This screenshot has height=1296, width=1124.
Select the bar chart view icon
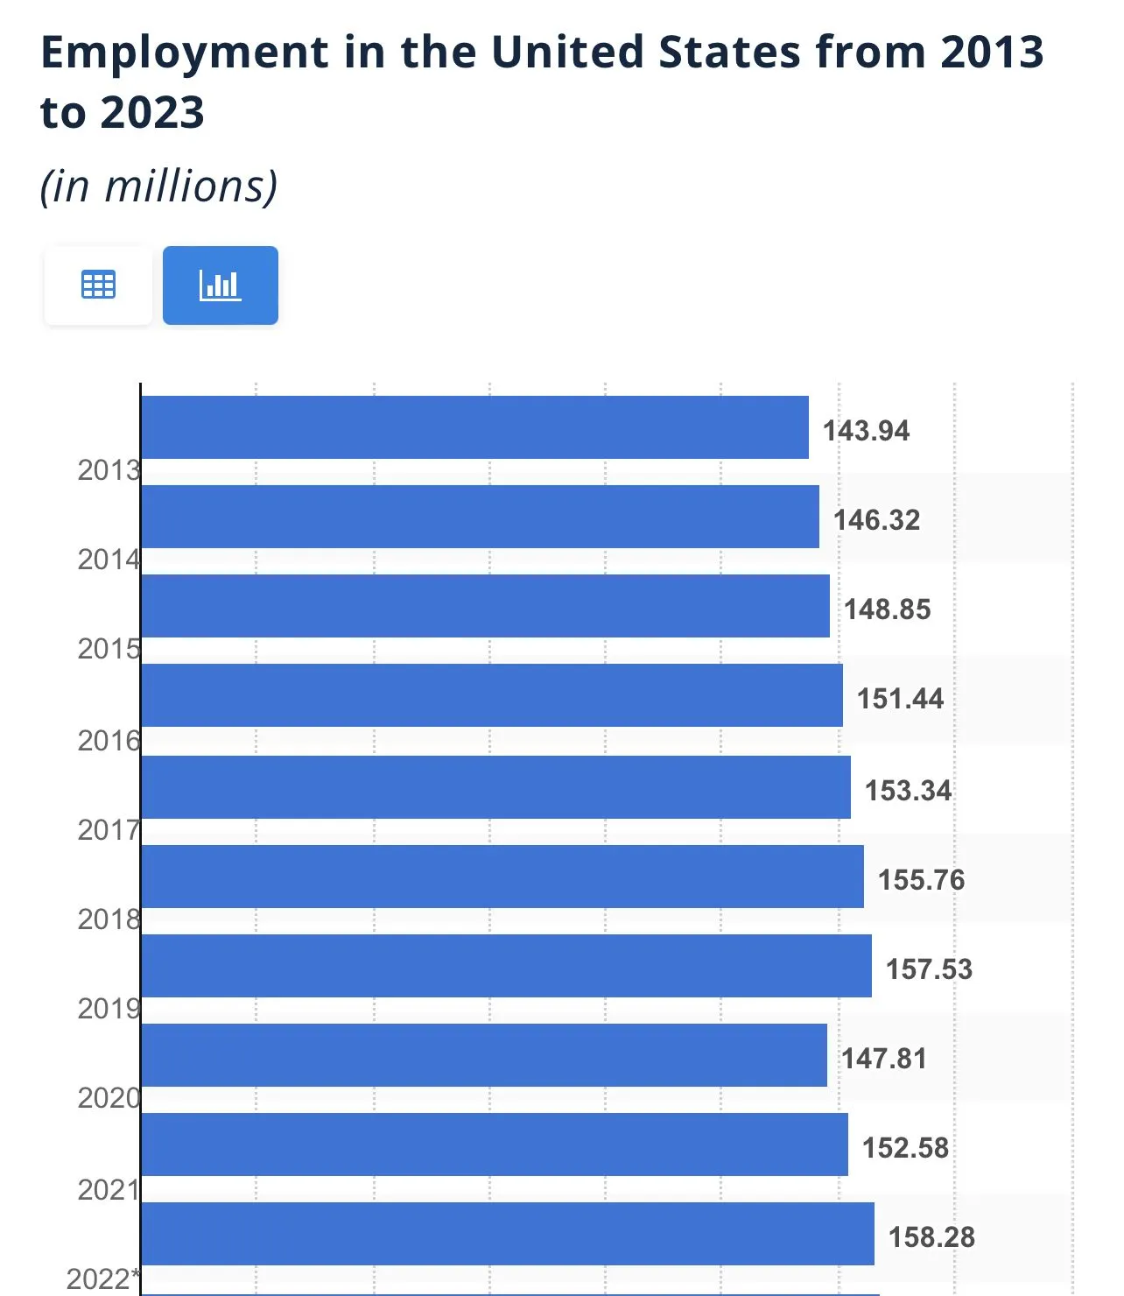pos(220,285)
